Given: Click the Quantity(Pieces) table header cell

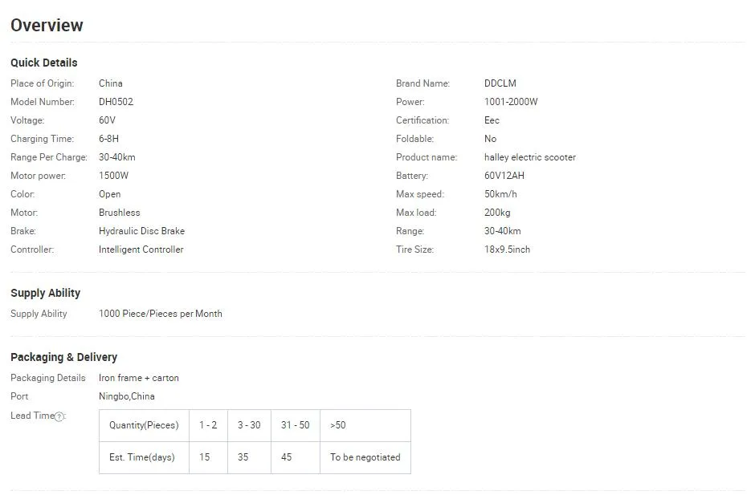Looking at the screenshot, I should point(144,425).
